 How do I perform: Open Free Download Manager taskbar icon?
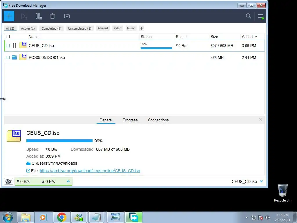[134, 217]
